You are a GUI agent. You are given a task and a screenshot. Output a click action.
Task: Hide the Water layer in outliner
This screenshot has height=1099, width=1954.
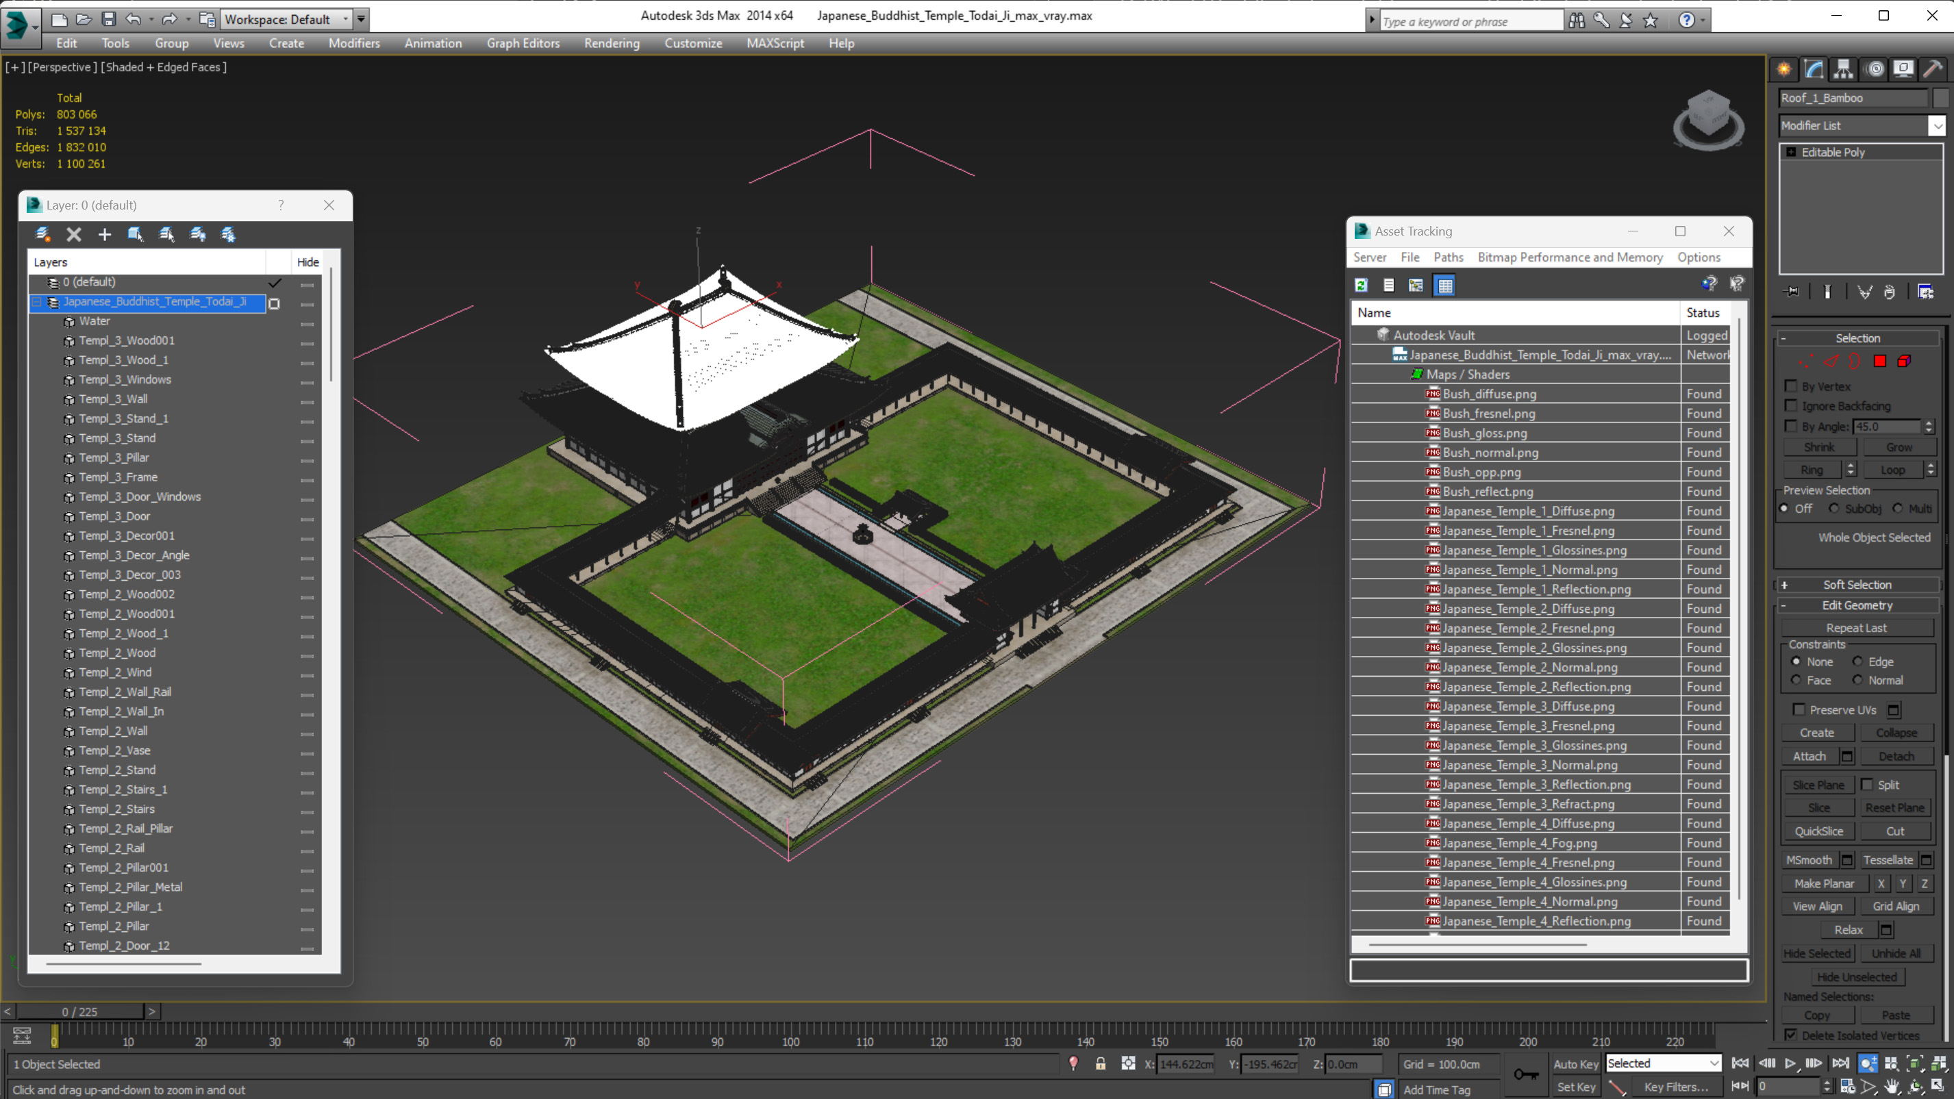(x=306, y=320)
